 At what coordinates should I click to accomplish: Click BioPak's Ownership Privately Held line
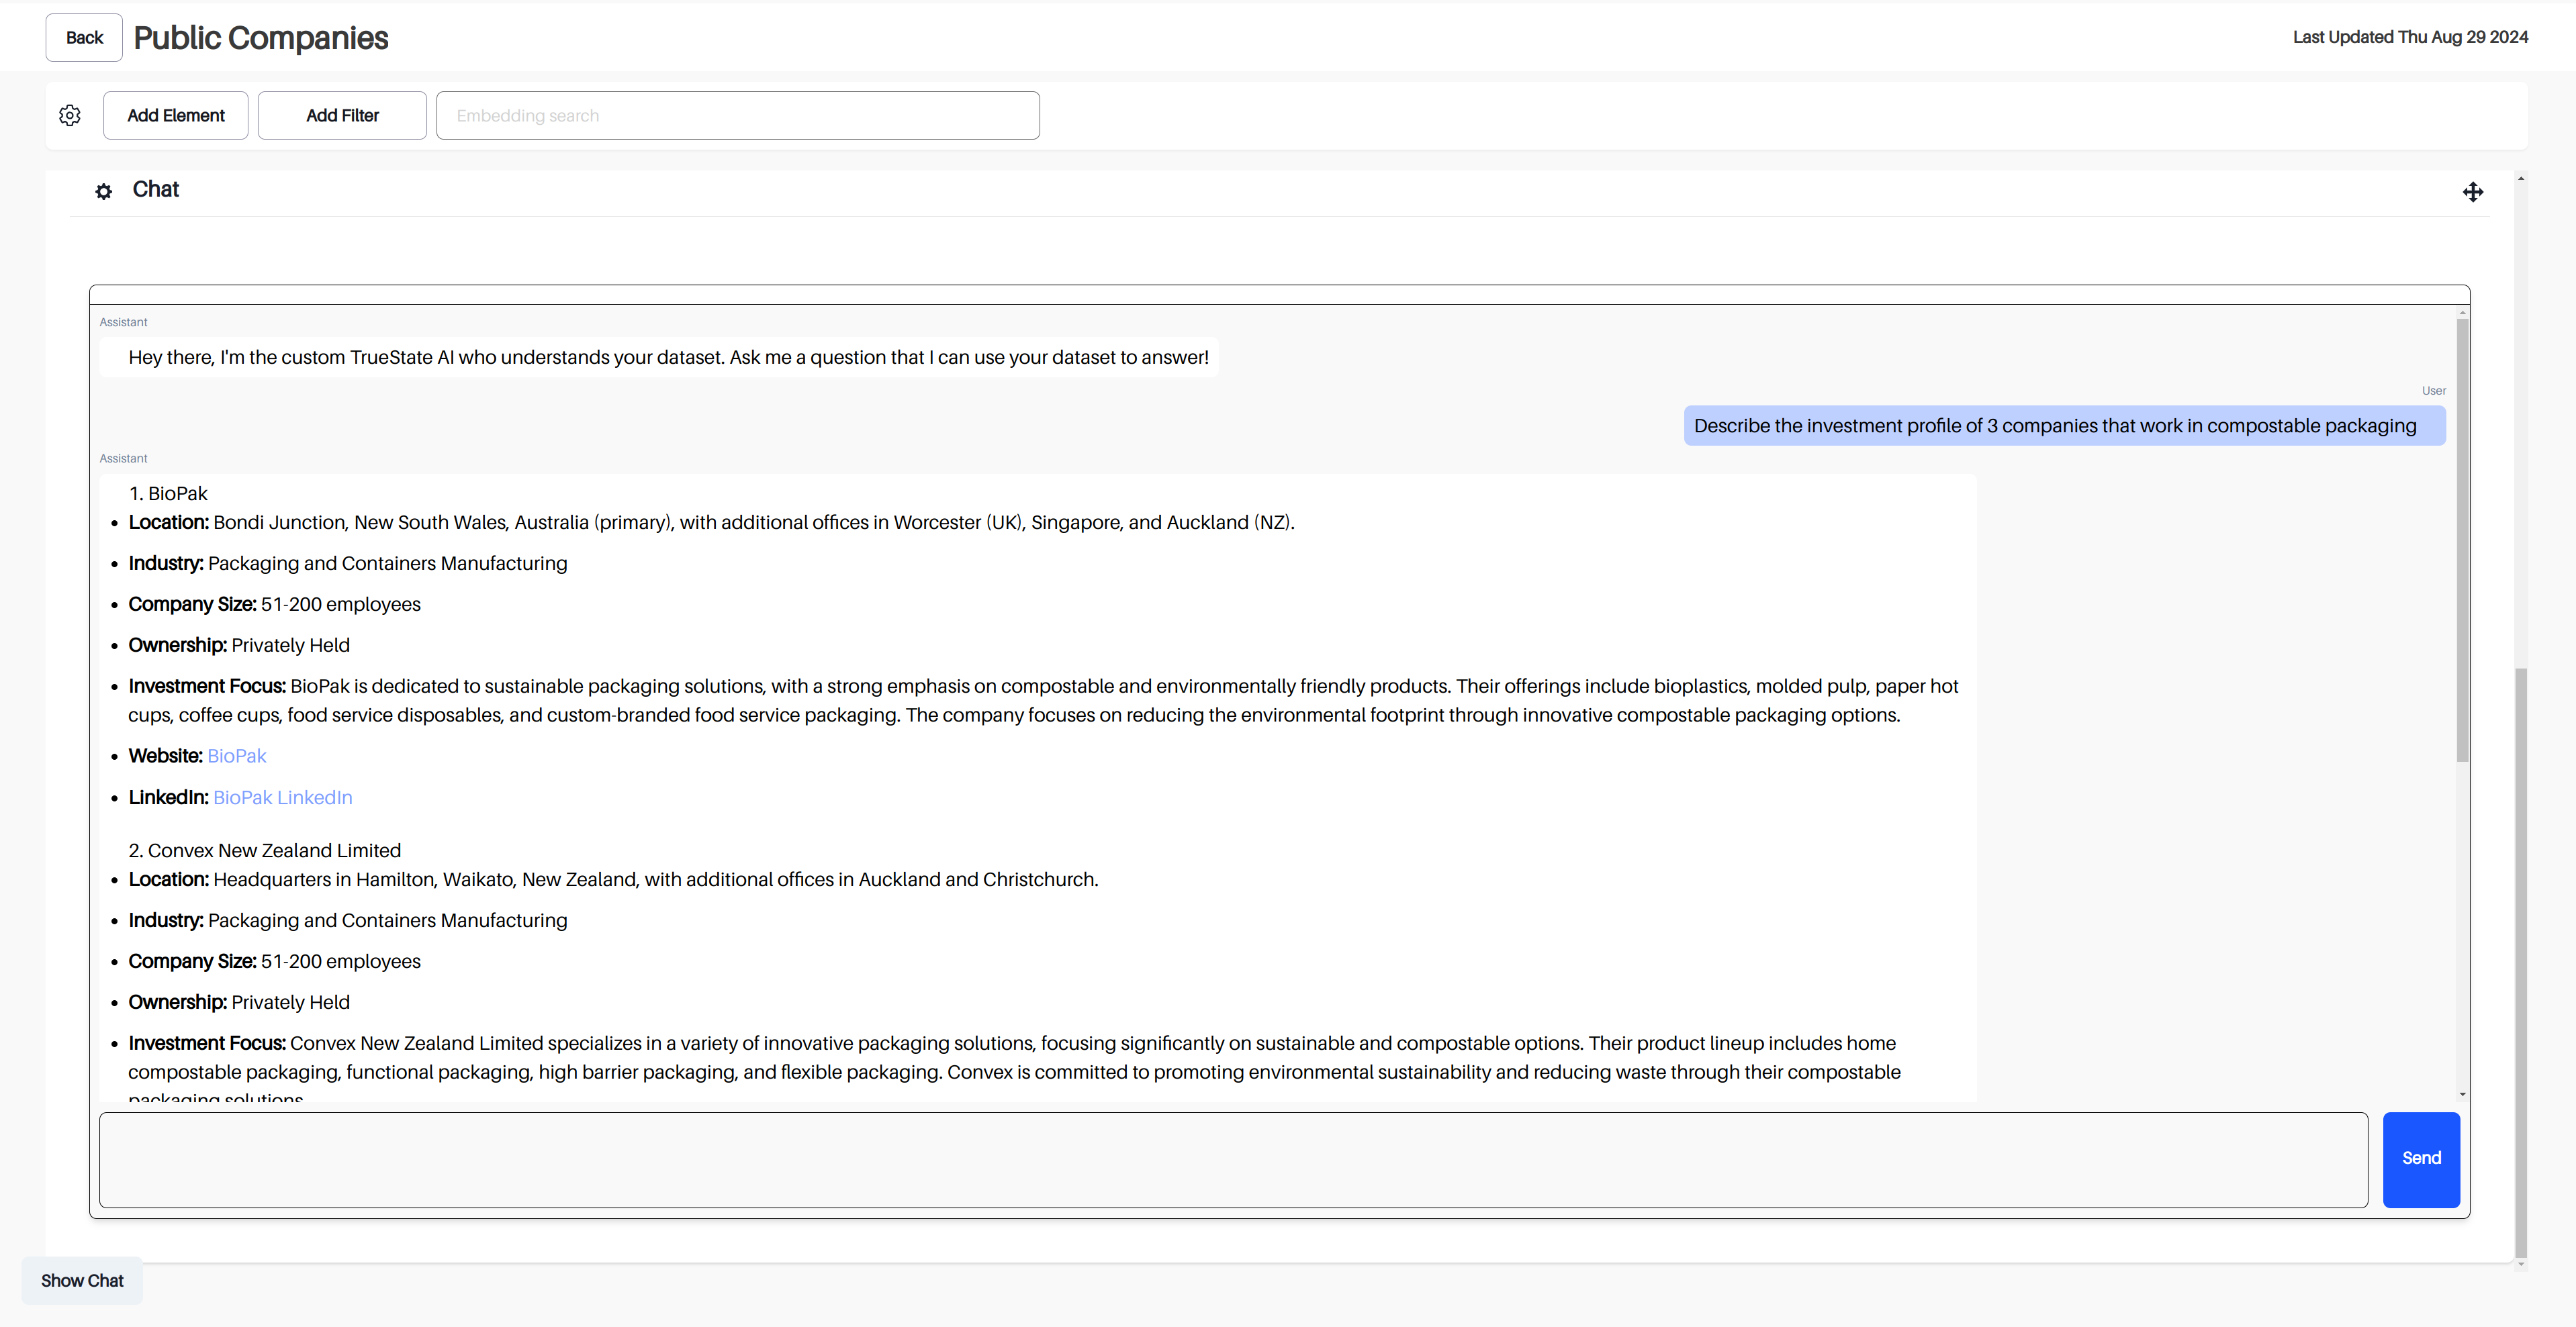pos(239,646)
